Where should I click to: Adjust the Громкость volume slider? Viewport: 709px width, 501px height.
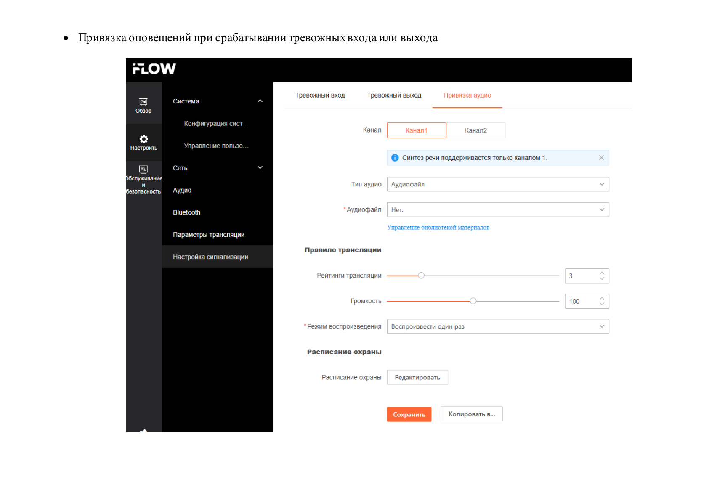473,301
